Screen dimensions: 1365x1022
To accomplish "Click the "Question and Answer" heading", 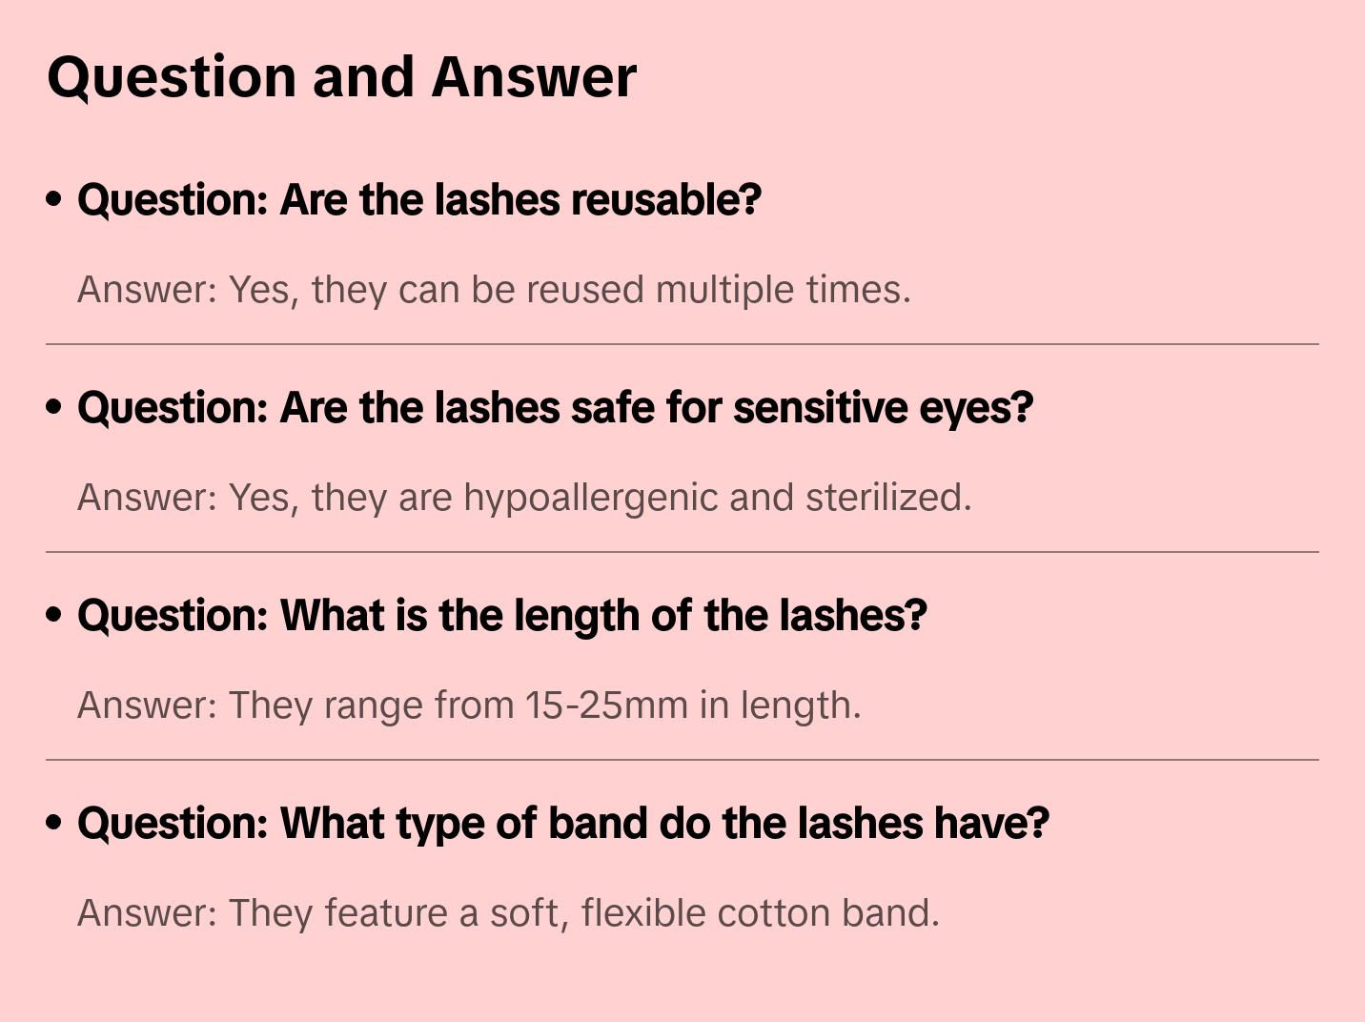I will tap(341, 76).
